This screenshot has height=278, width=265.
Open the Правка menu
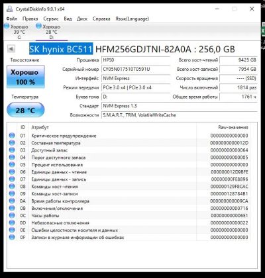(30, 19)
